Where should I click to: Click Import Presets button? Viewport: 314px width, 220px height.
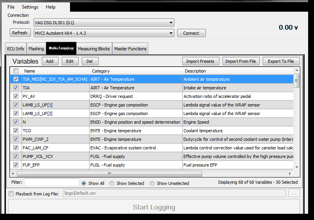tap(200, 61)
